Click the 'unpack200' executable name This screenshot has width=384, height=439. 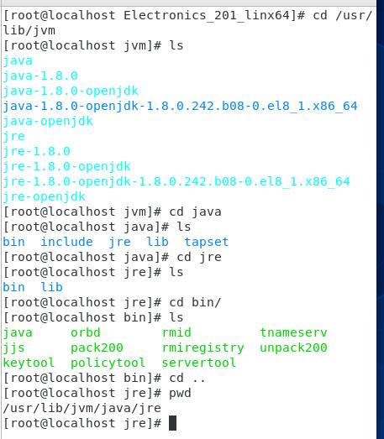[x=293, y=348]
